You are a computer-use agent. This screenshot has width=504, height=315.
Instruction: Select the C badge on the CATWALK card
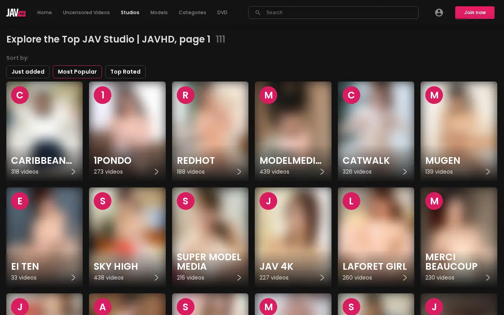pyautogui.click(x=351, y=95)
